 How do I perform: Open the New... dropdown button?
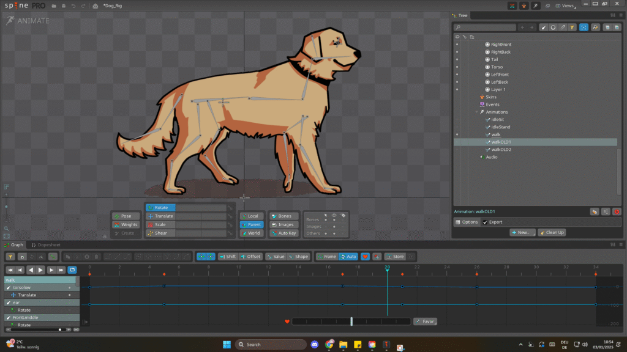[x=522, y=232]
